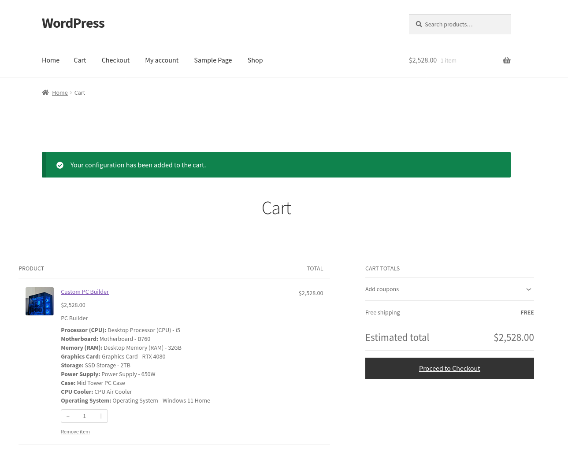Increase quantity with the plus button
Screen dimensions: 568x455
(x=101, y=416)
